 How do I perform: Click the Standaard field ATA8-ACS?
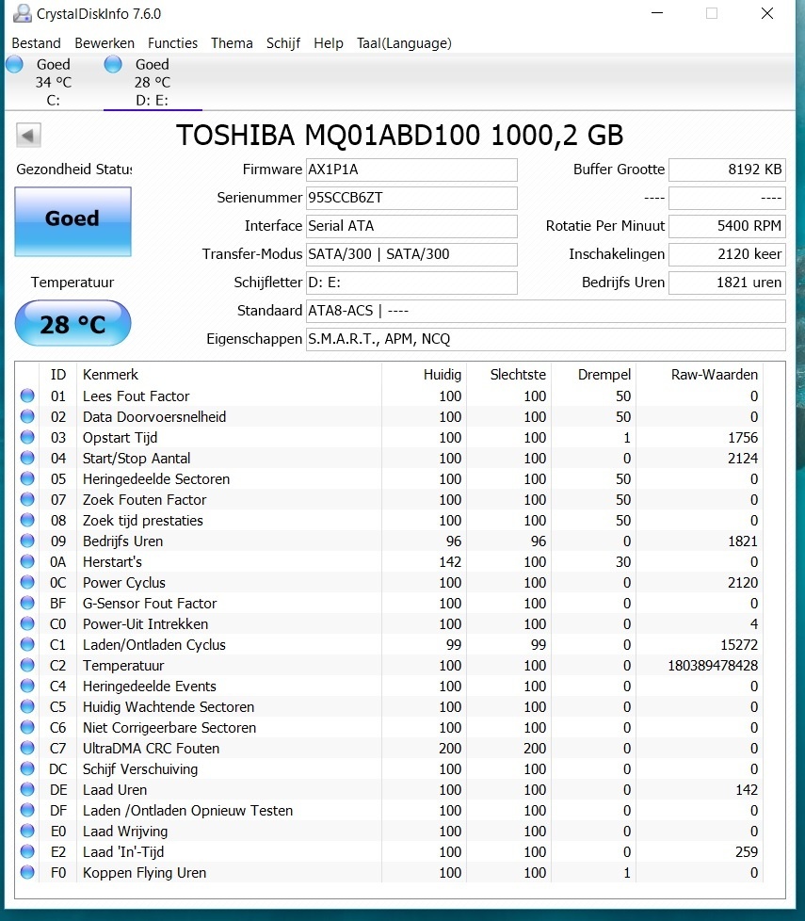click(545, 311)
